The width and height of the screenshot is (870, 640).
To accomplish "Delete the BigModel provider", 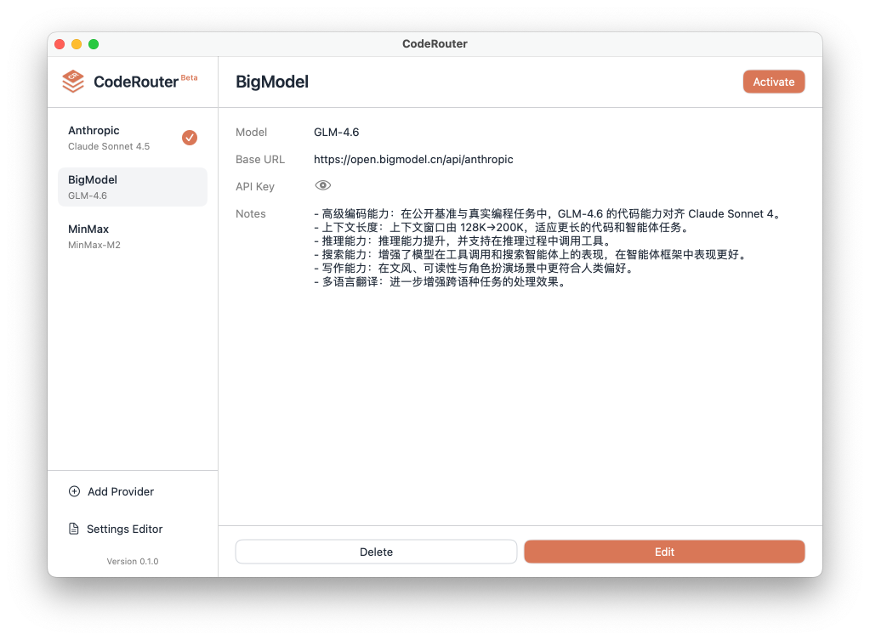I will (376, 552).
